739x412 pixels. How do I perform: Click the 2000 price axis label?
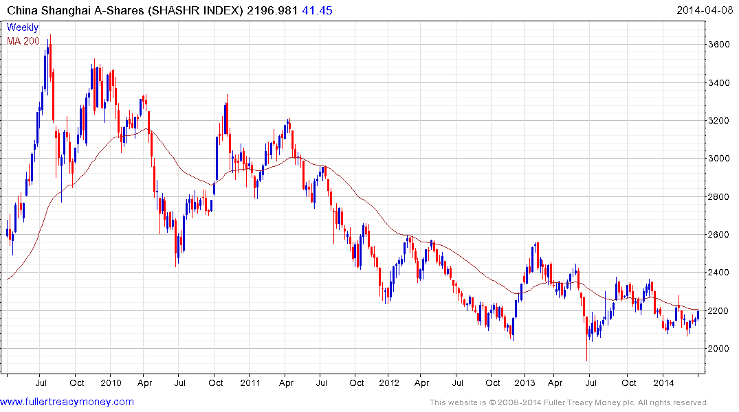coord(719,349)
